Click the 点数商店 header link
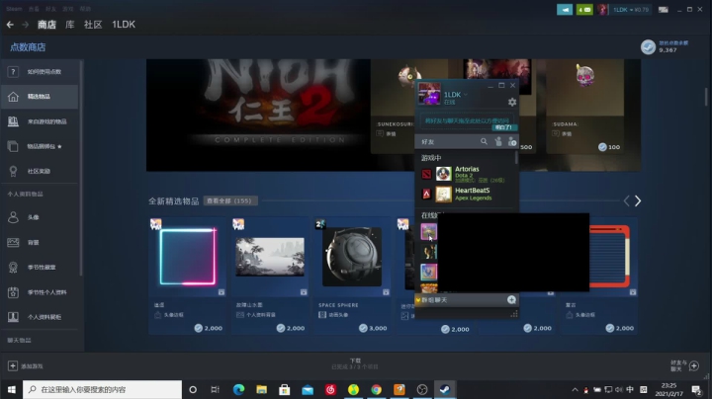The image size is (712, 399). click(x=28, y=47)
